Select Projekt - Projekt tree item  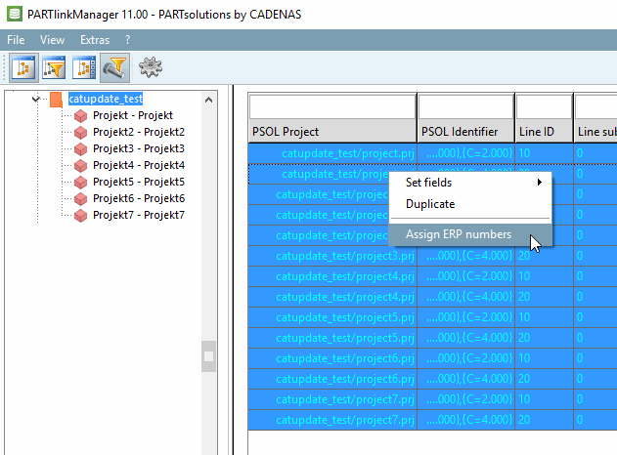(133, 115)
